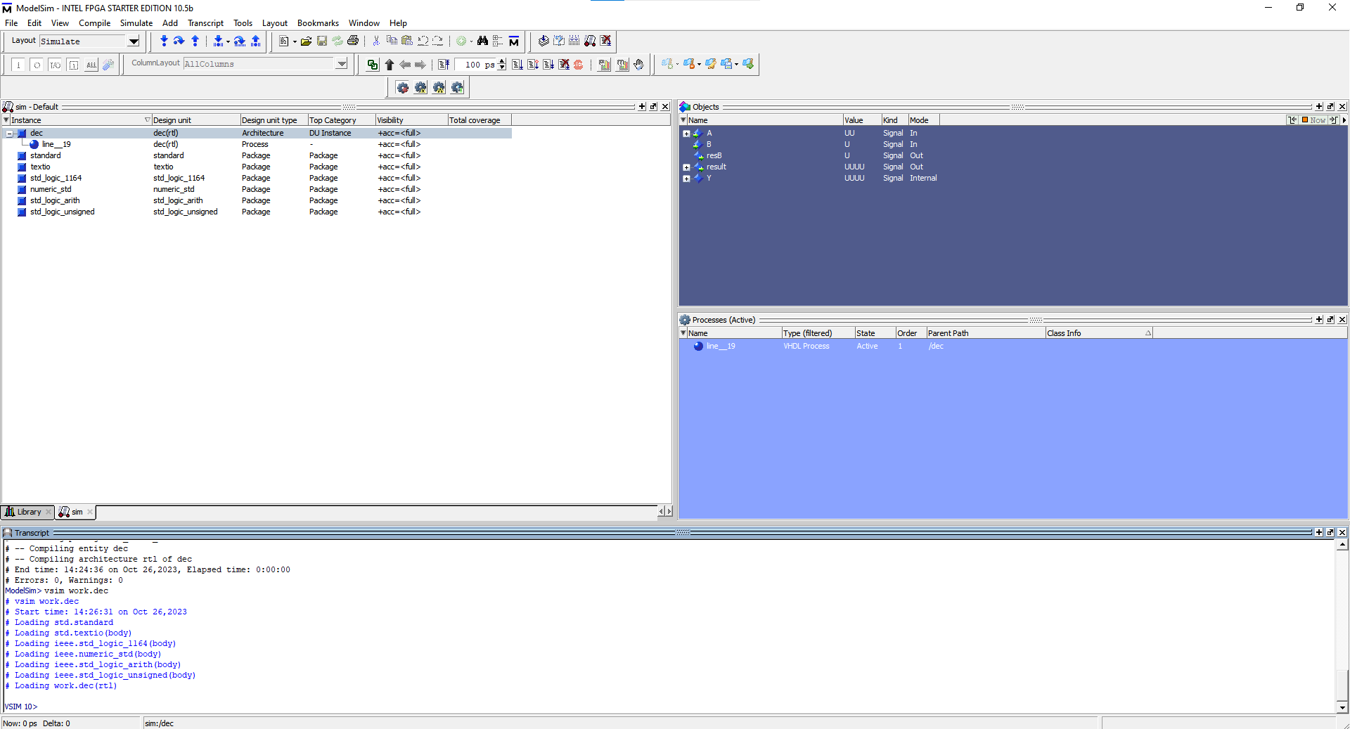The image size is (1350, 729).
Task: Click the first gear icon with red mark
Action: 403,88
